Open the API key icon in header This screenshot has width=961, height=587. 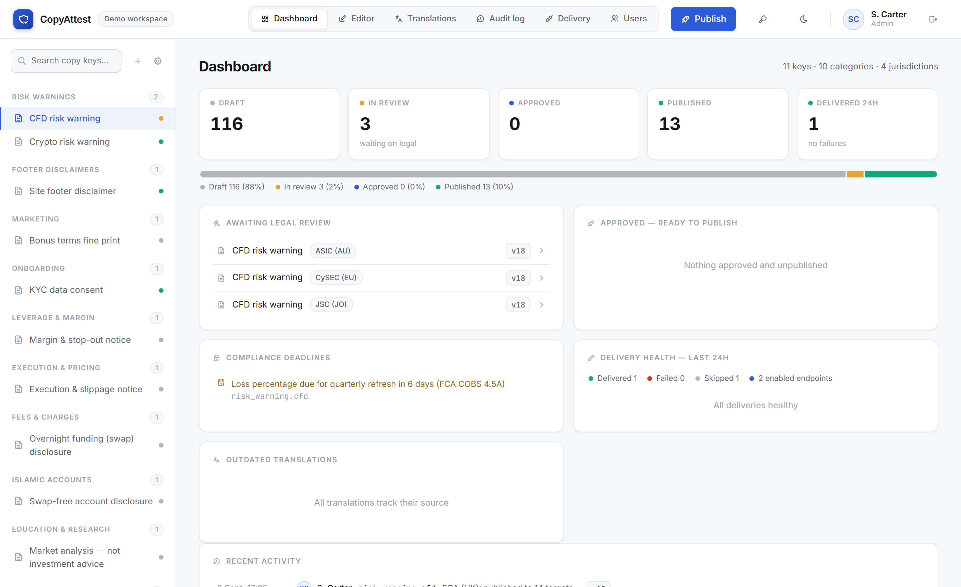point(762,19)
